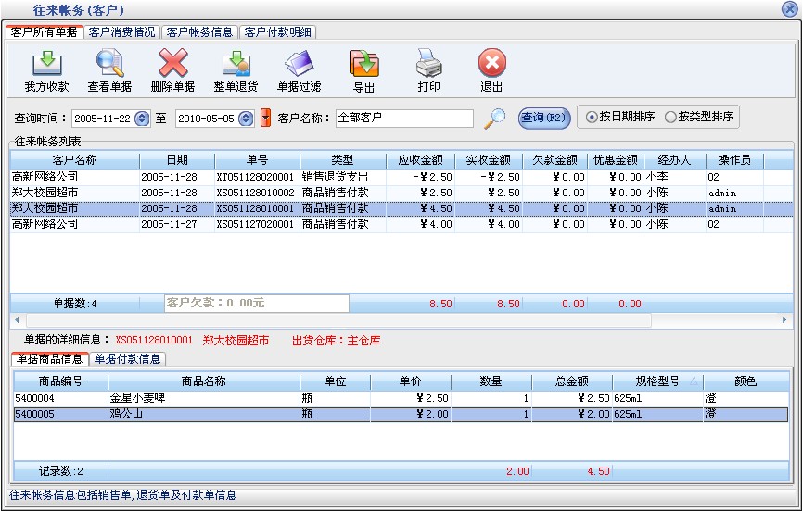
Task: Click the 客户名称 input field
Action: point(403,119)
